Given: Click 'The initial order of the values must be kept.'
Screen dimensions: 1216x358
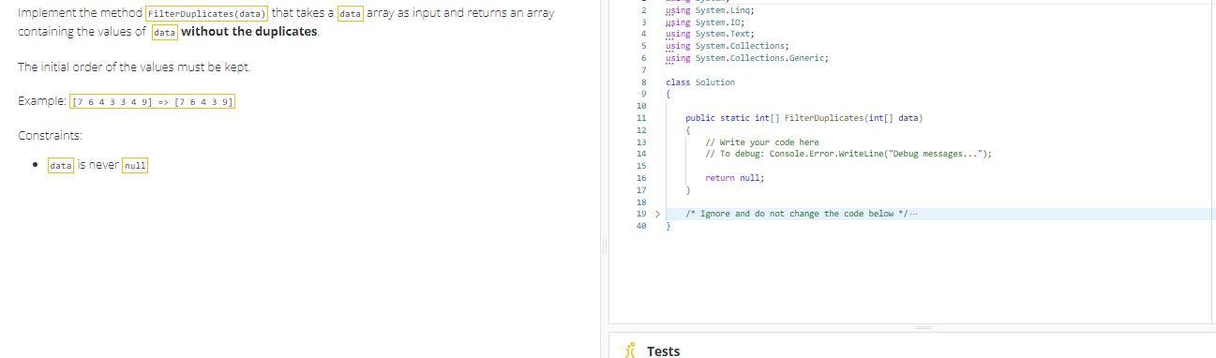Looking at the screenshot, I should [x=134, y=67].
